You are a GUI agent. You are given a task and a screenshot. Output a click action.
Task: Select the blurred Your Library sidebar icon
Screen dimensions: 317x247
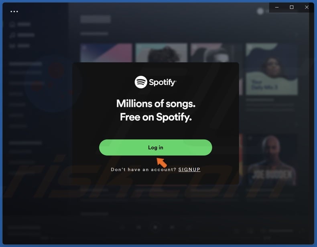pos(12,46)
